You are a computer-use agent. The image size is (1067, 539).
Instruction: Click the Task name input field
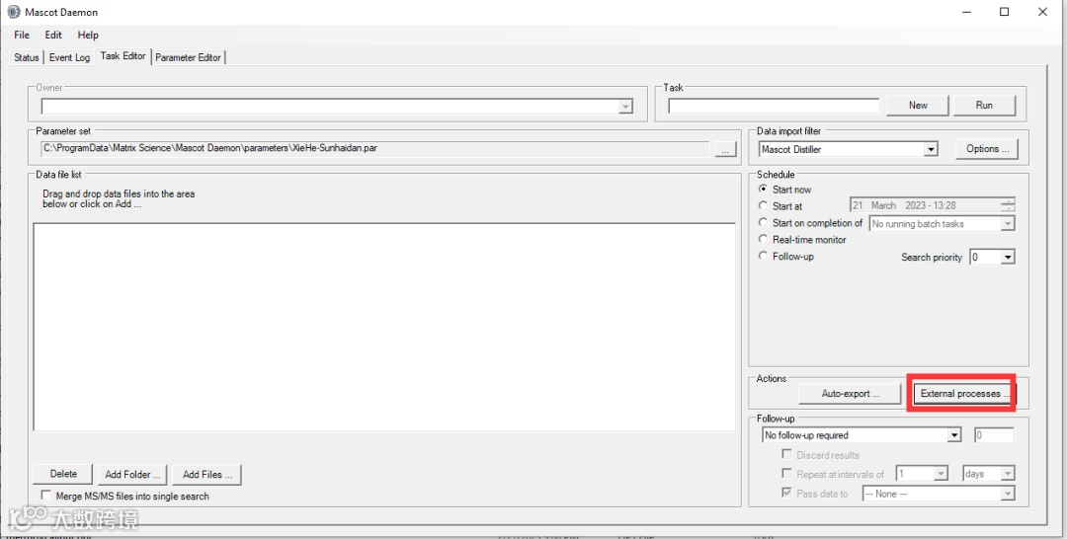(774, 106)
